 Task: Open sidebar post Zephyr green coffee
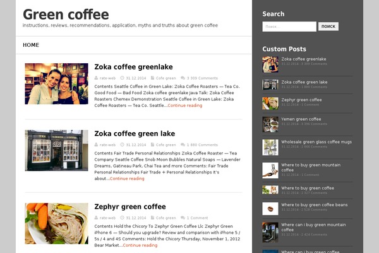(301, 100)
